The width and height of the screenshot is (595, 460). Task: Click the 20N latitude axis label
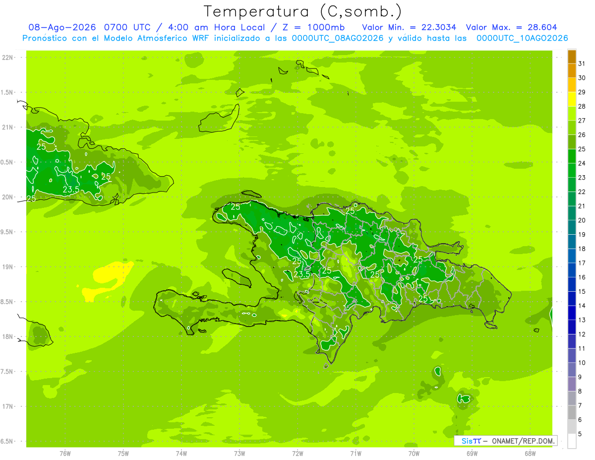(8, 197)
